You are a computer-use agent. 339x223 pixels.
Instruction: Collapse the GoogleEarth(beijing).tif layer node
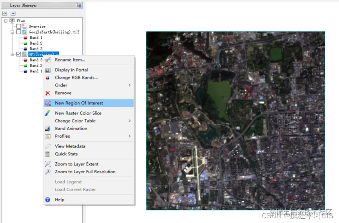coord(12,32)
